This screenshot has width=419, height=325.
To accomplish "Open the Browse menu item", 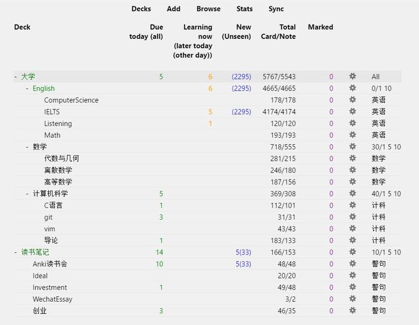I will pyautogui.click(x=208, y=9).
